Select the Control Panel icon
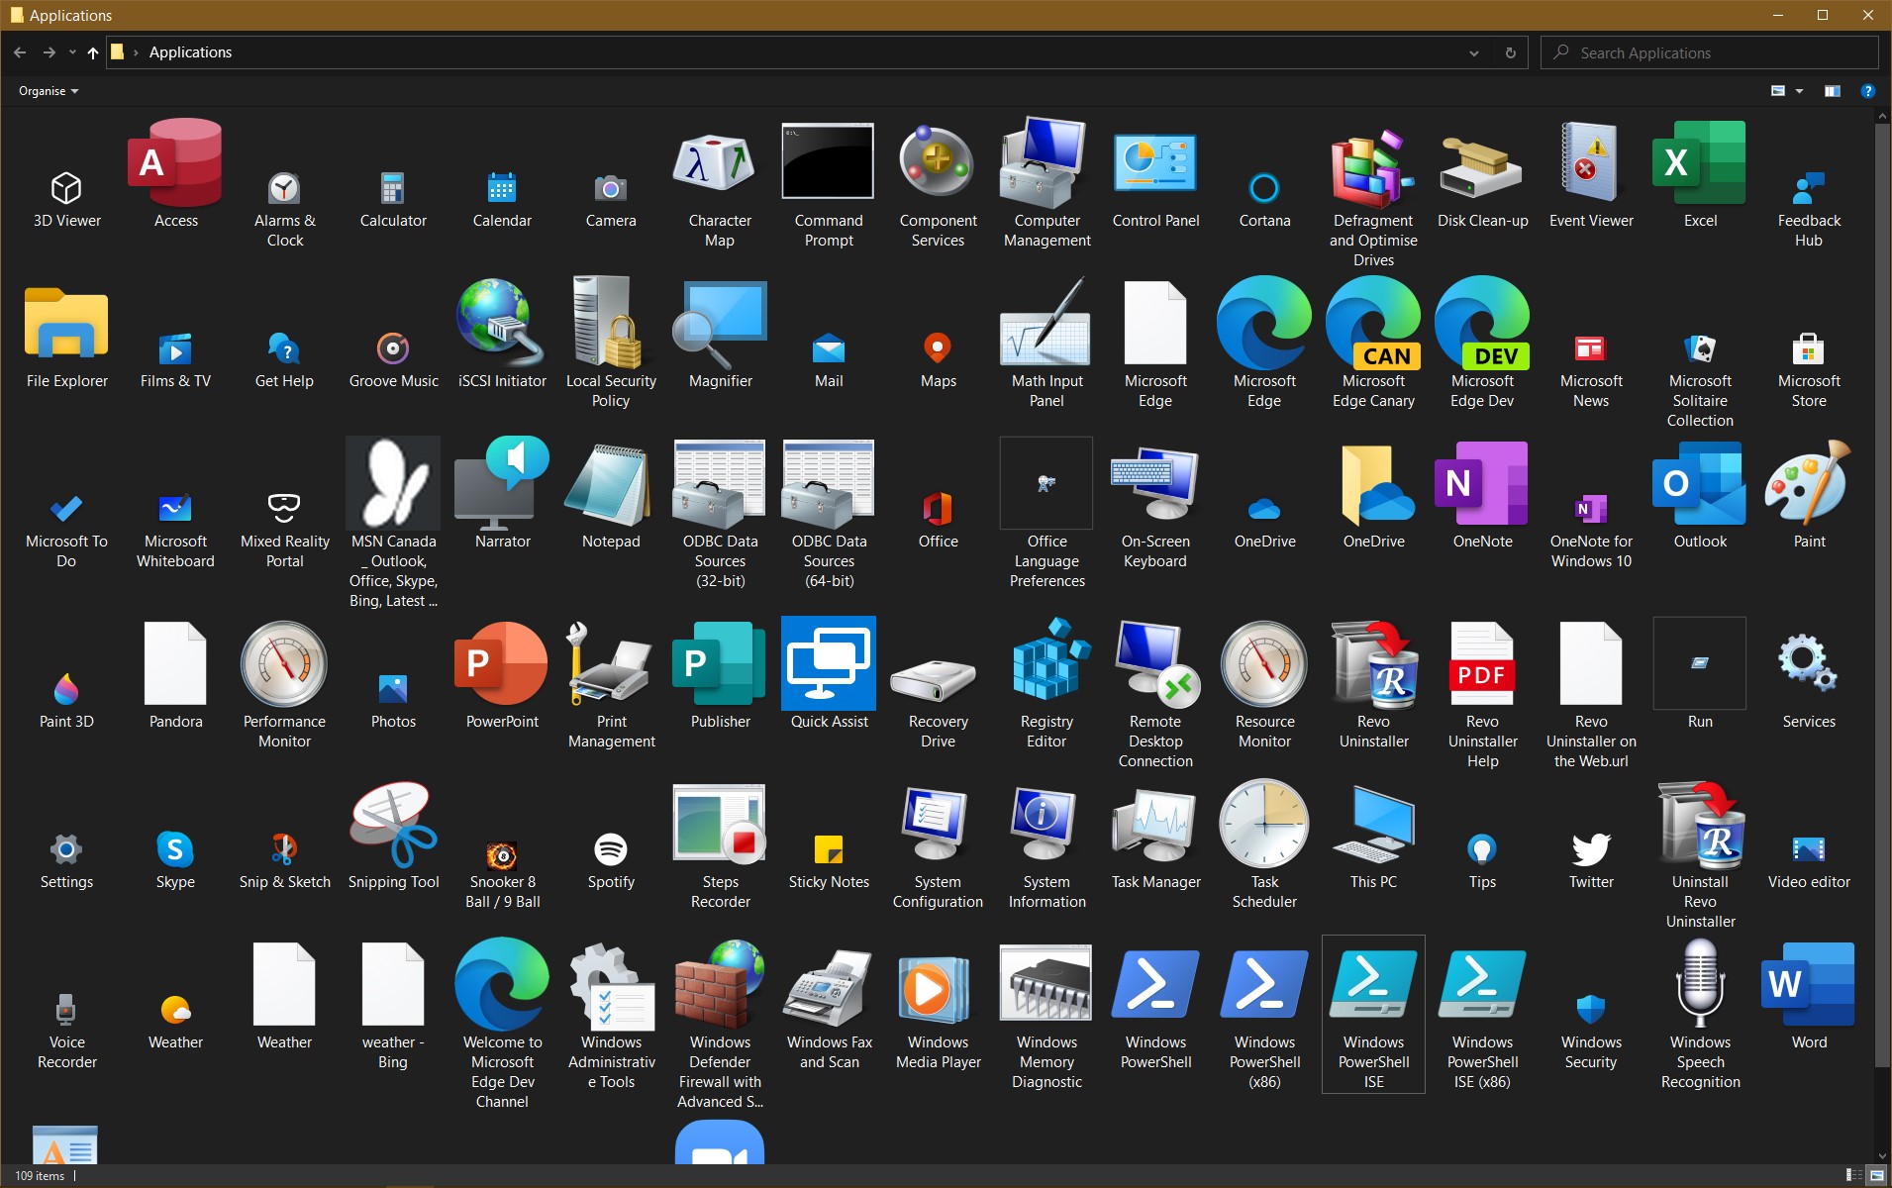 click(x=1155, y=164)
